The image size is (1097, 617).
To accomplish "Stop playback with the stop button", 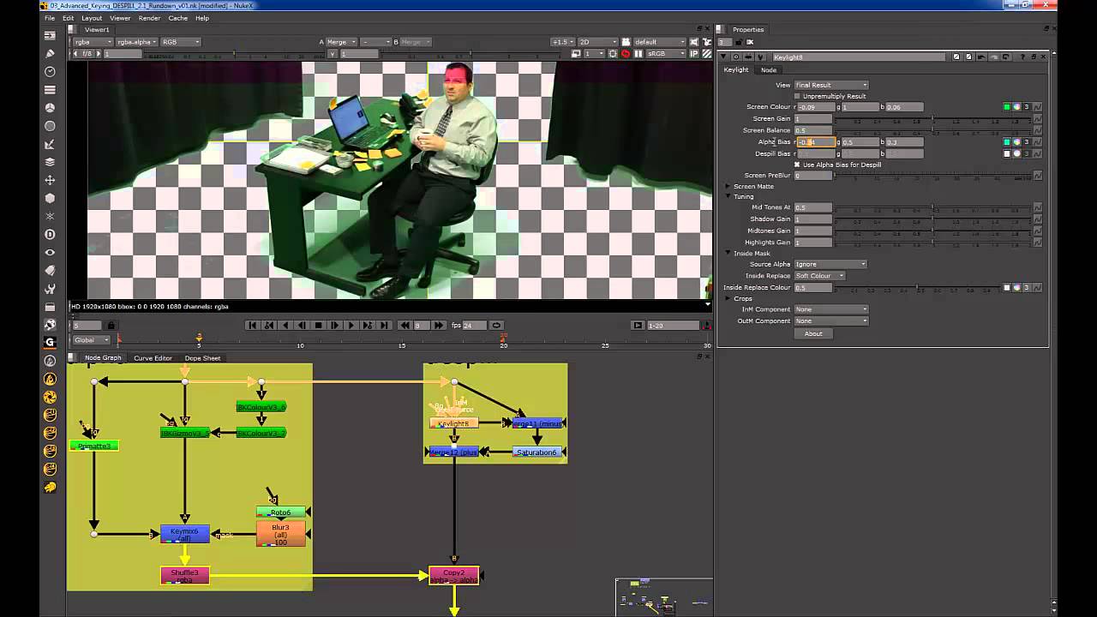I will [x=318, y=326].
